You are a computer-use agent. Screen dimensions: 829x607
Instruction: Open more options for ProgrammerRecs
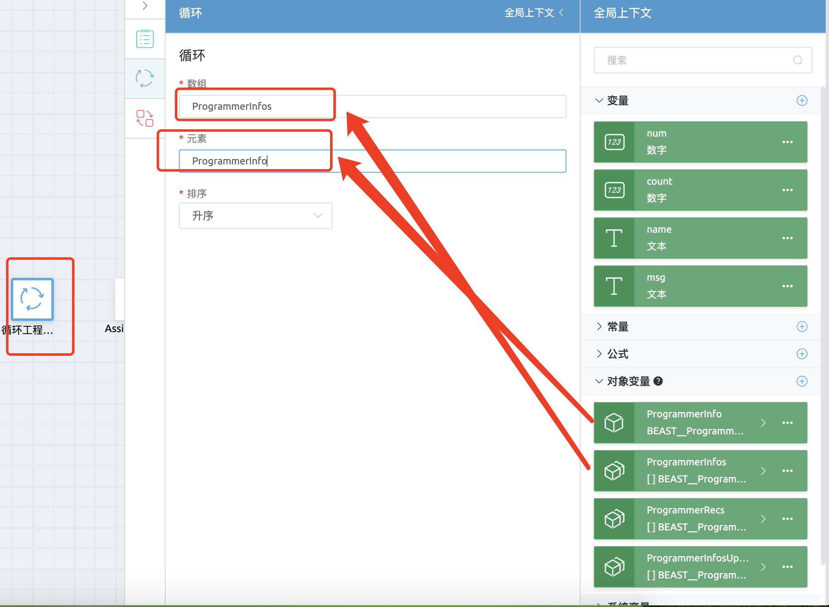(x=787, y=519)
